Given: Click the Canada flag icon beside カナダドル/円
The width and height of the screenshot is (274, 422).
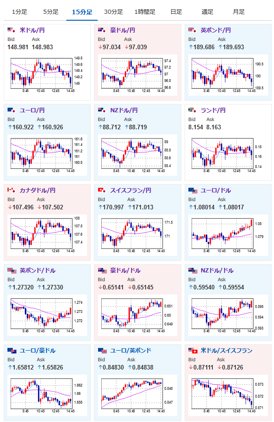Looking at the screenshot, I should pos(11,190).
